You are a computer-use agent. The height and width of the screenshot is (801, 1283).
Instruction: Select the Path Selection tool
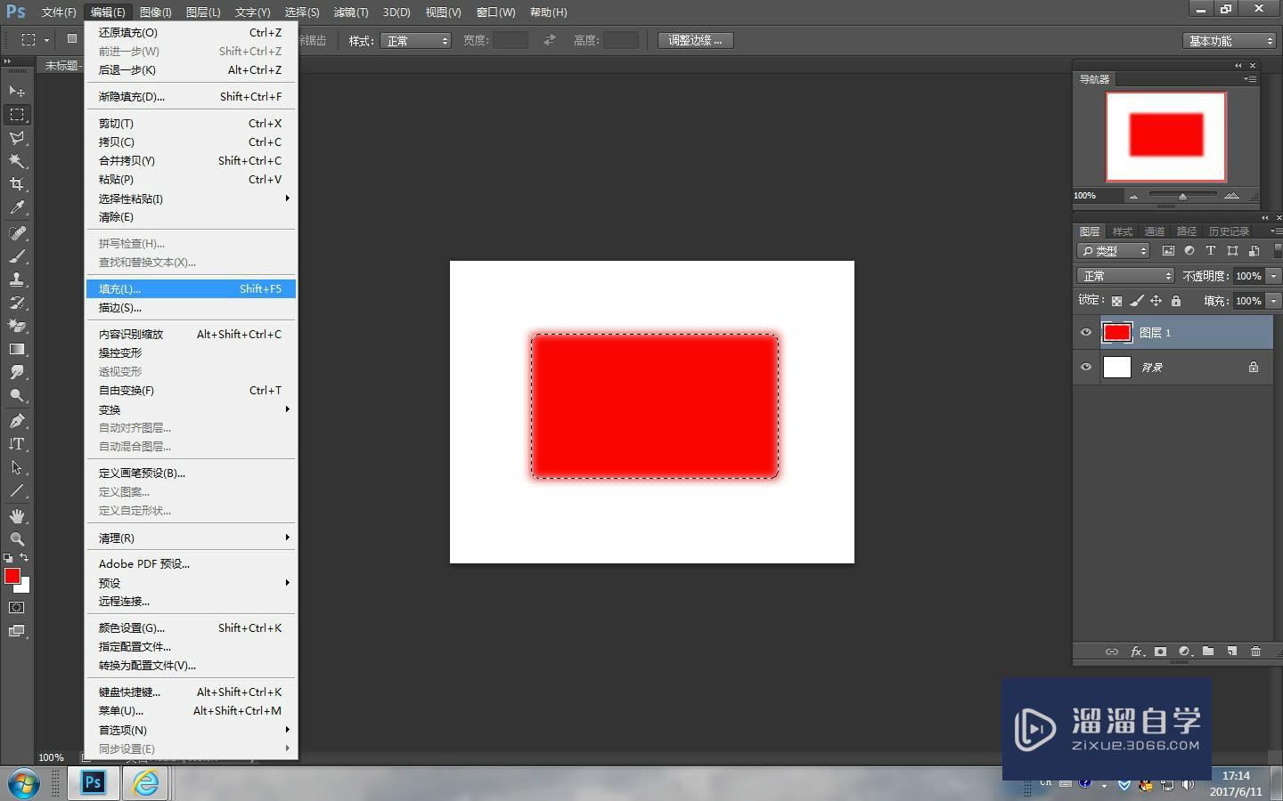[x=17, y=467]
